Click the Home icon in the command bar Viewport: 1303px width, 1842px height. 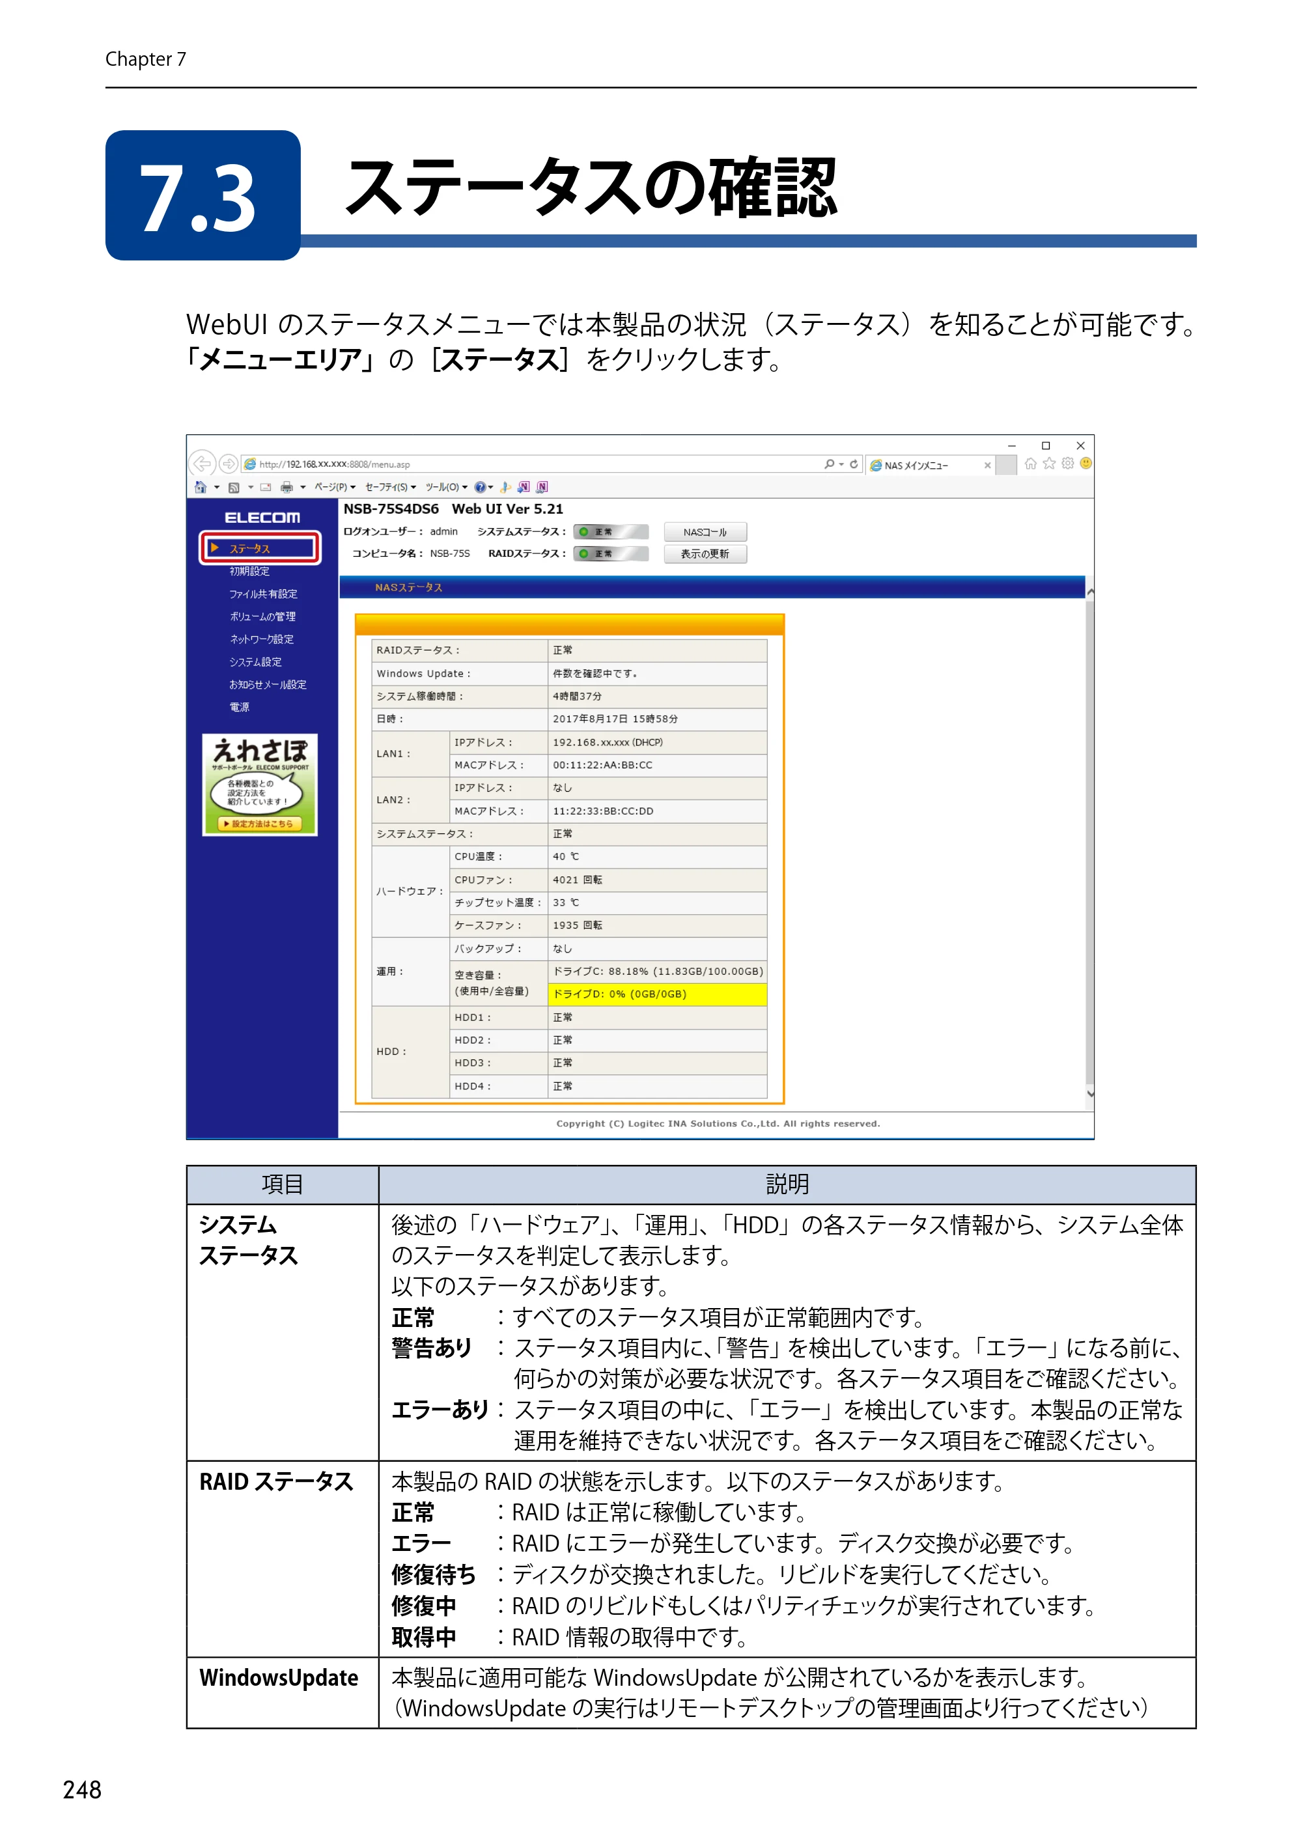tap(201, 487)
